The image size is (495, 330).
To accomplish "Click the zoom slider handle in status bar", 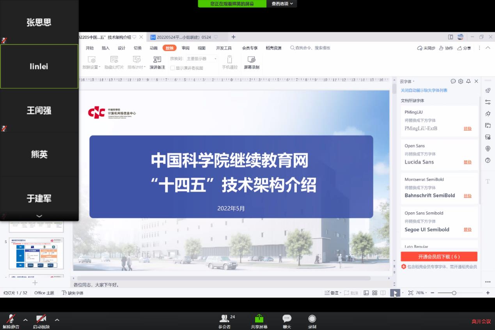I will 454,293.
